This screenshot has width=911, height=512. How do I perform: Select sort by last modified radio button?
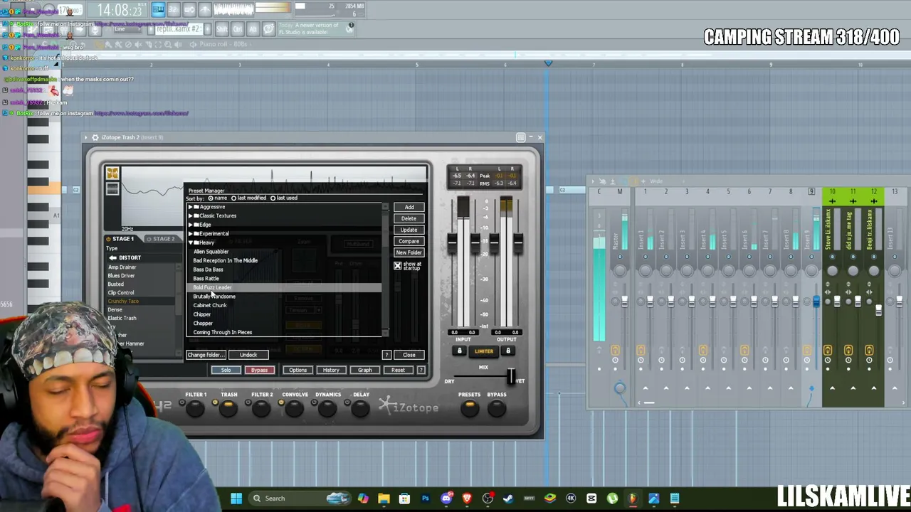pyautogui.click(x=233, y=198)
